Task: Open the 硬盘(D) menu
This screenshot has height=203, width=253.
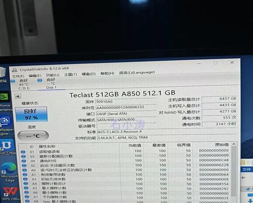Action: pos(89,74)
